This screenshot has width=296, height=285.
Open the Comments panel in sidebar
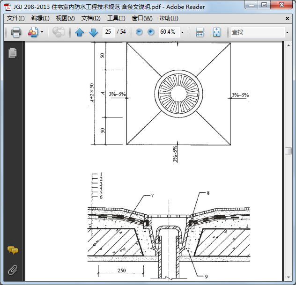(x=13, y=250)
